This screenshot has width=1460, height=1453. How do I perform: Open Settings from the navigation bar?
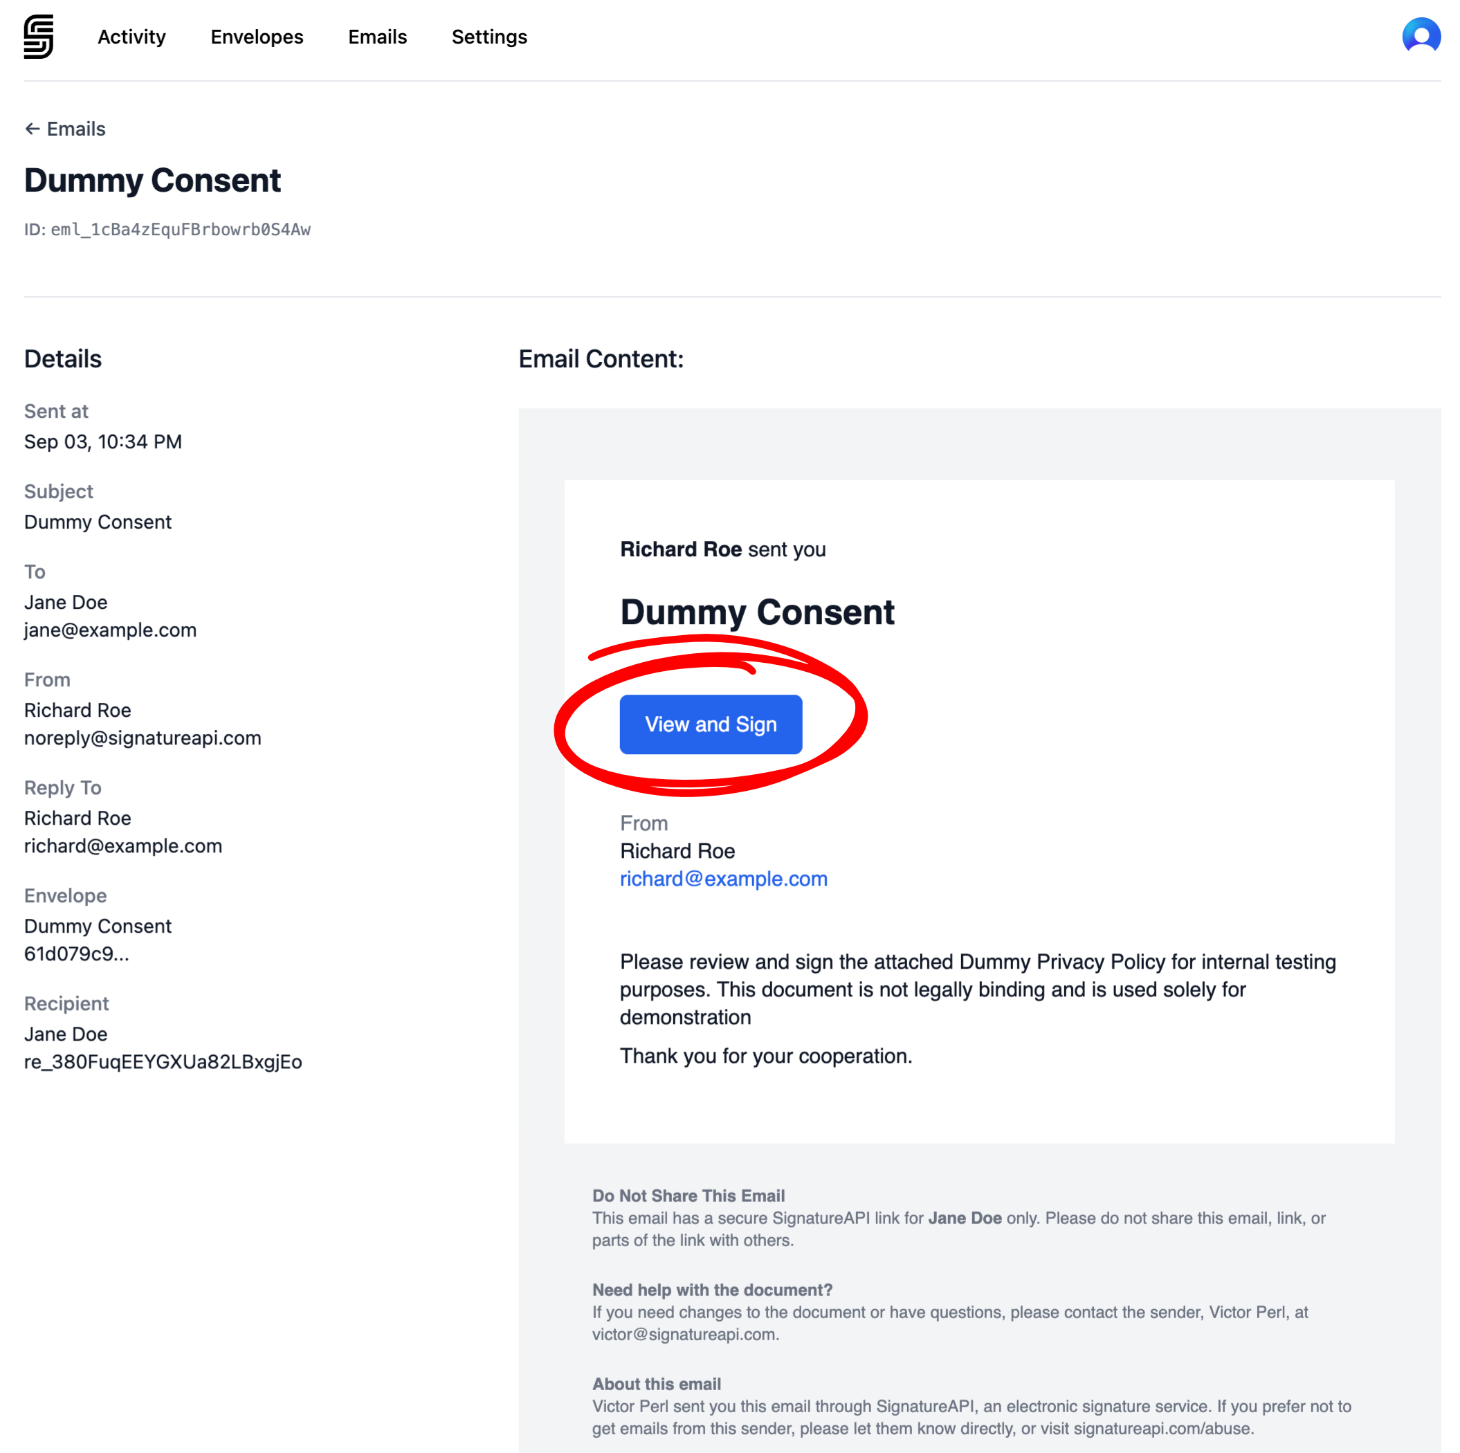pyautogui.click(x=489, y=37)
